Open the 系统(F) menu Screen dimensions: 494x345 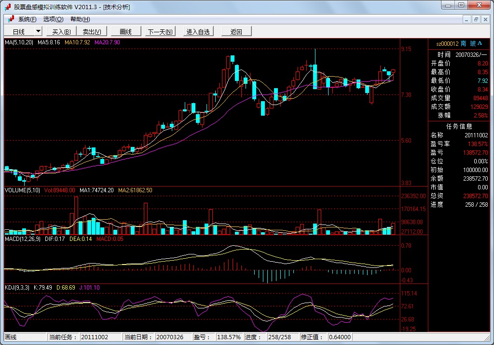27,19
